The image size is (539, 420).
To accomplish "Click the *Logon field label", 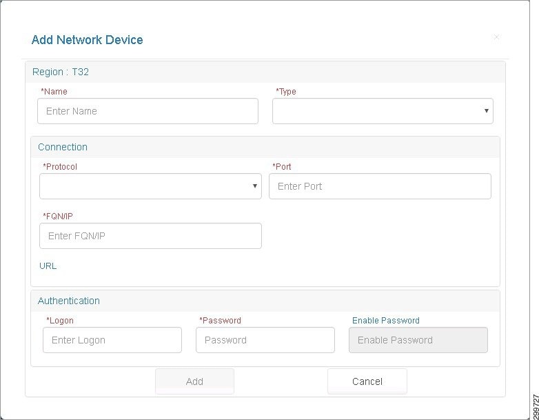I will click(x=60, y=320).
